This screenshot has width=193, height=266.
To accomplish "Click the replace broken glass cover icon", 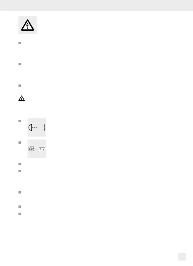I will click(x=37, y=149).
